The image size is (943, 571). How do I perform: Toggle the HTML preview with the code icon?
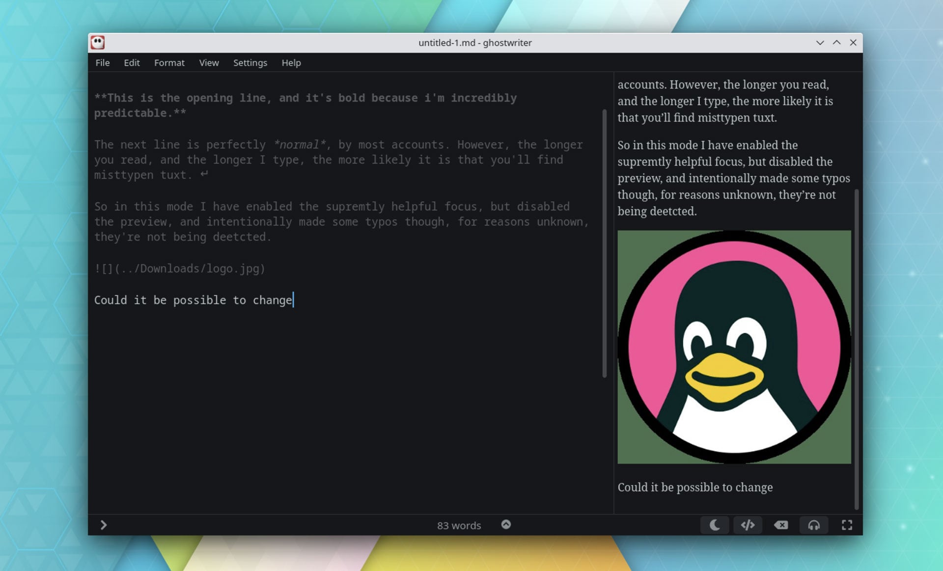(x=748, y=525)
